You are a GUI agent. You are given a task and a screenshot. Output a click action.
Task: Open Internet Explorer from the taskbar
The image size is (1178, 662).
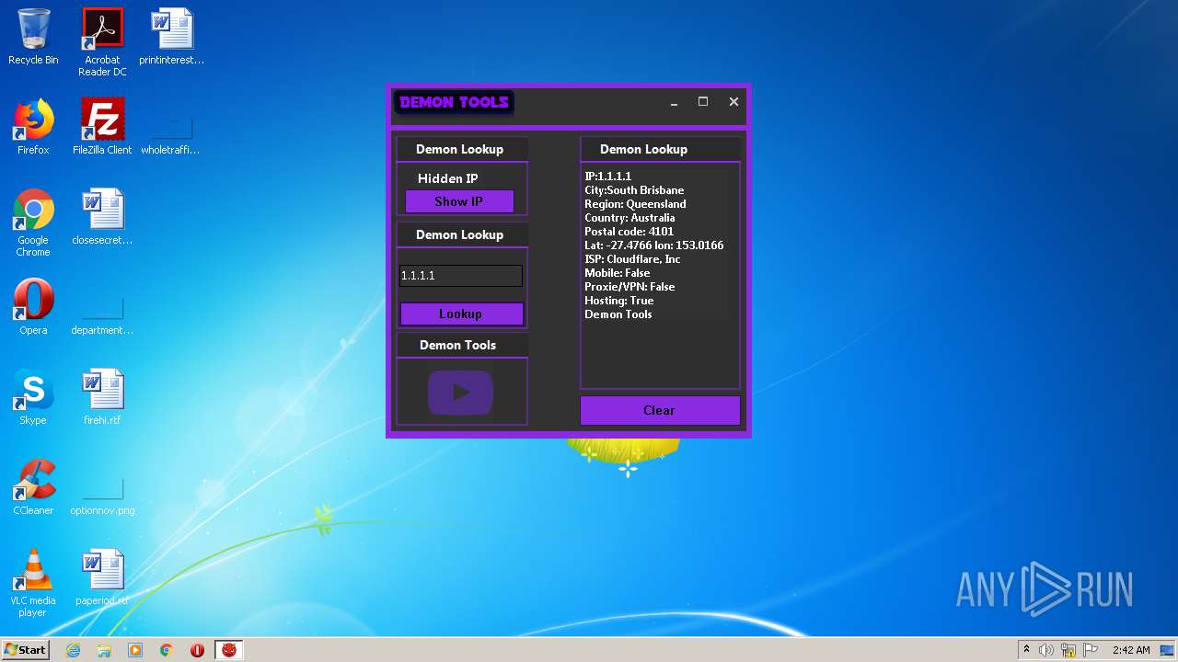[73, 650]
